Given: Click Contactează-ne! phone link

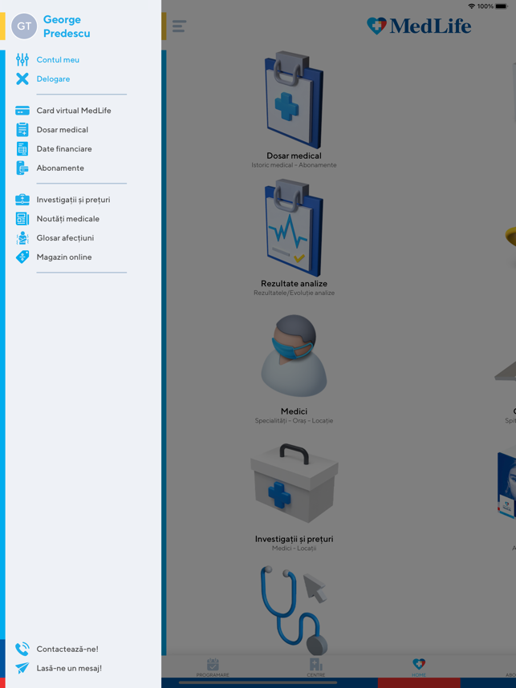Looking at the screenshot, I should point(67,649).
